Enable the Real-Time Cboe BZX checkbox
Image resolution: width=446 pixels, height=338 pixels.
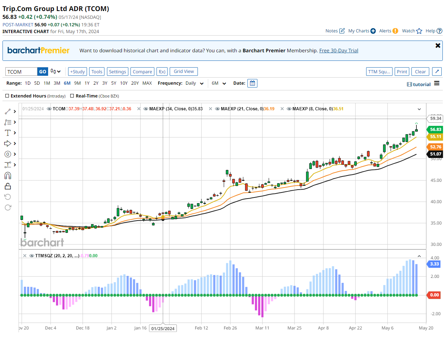[x=72, y=96]
